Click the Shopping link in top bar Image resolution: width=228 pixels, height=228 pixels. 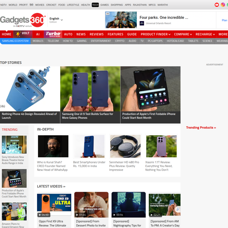coord(117,5)
